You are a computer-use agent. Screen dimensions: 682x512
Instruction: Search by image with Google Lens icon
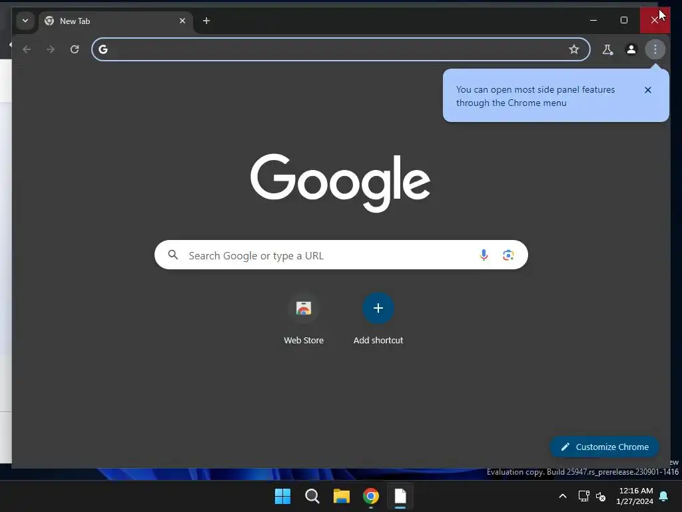(508, 255)
